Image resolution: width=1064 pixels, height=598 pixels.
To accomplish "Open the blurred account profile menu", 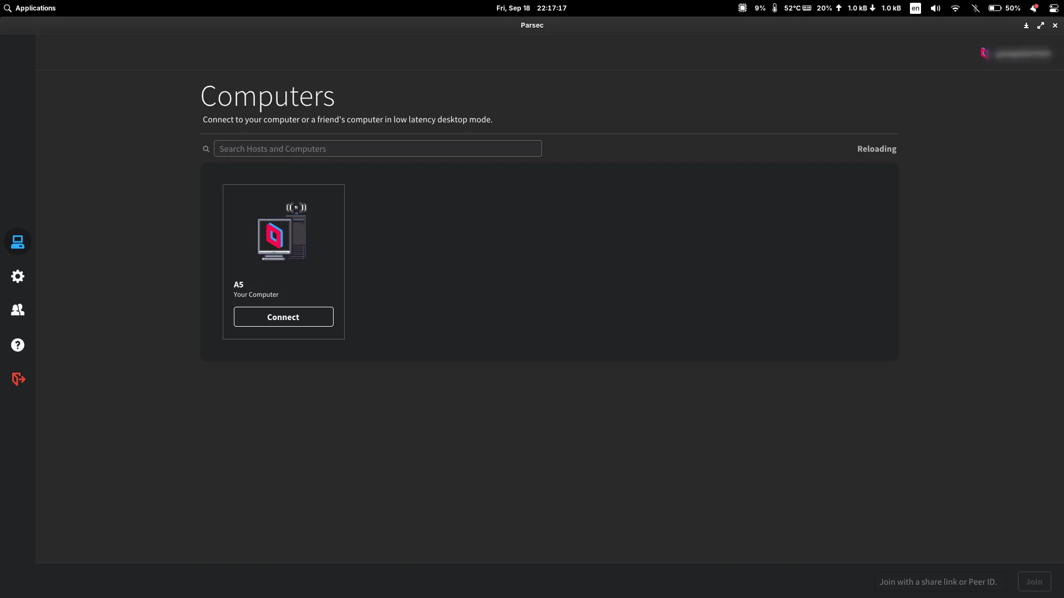I will pos(1022,54).
